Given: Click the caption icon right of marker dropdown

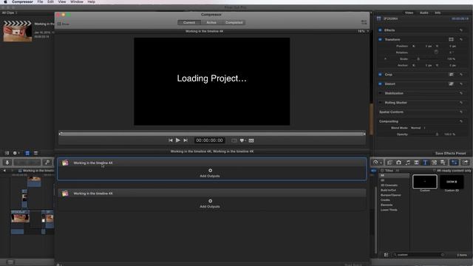Looking at the screenshot, I should 251,140.
